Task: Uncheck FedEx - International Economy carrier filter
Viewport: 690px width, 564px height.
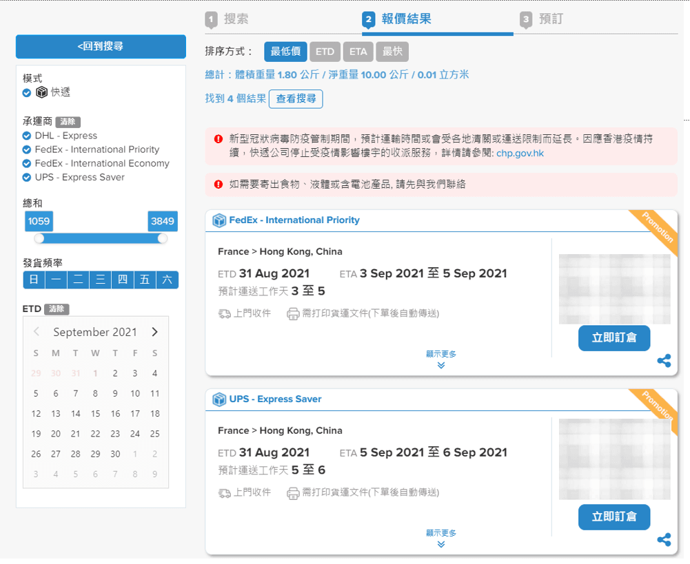Action: [27, 163]
